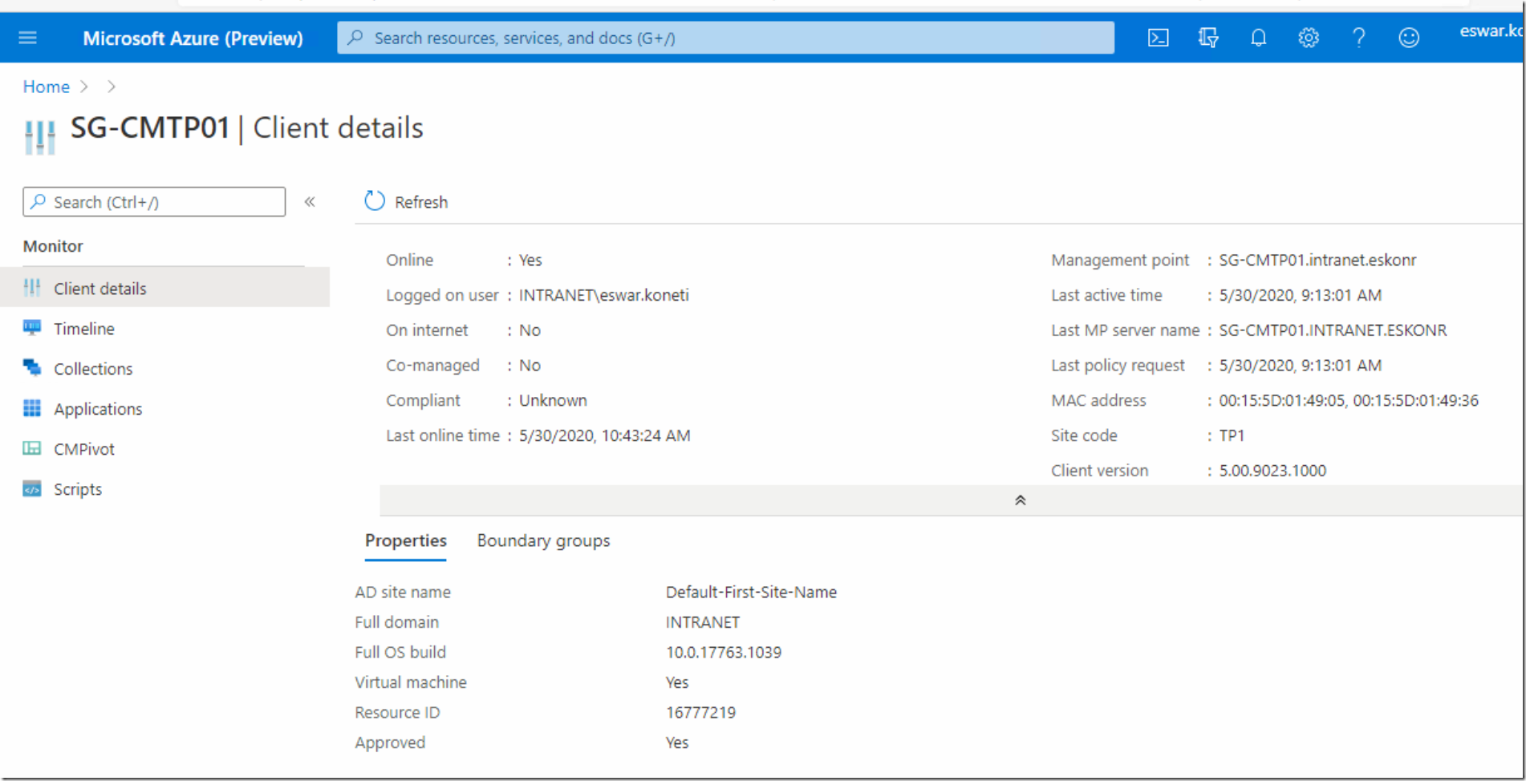
Task: Open Client details in the Monitor menu
Action: 165,288
